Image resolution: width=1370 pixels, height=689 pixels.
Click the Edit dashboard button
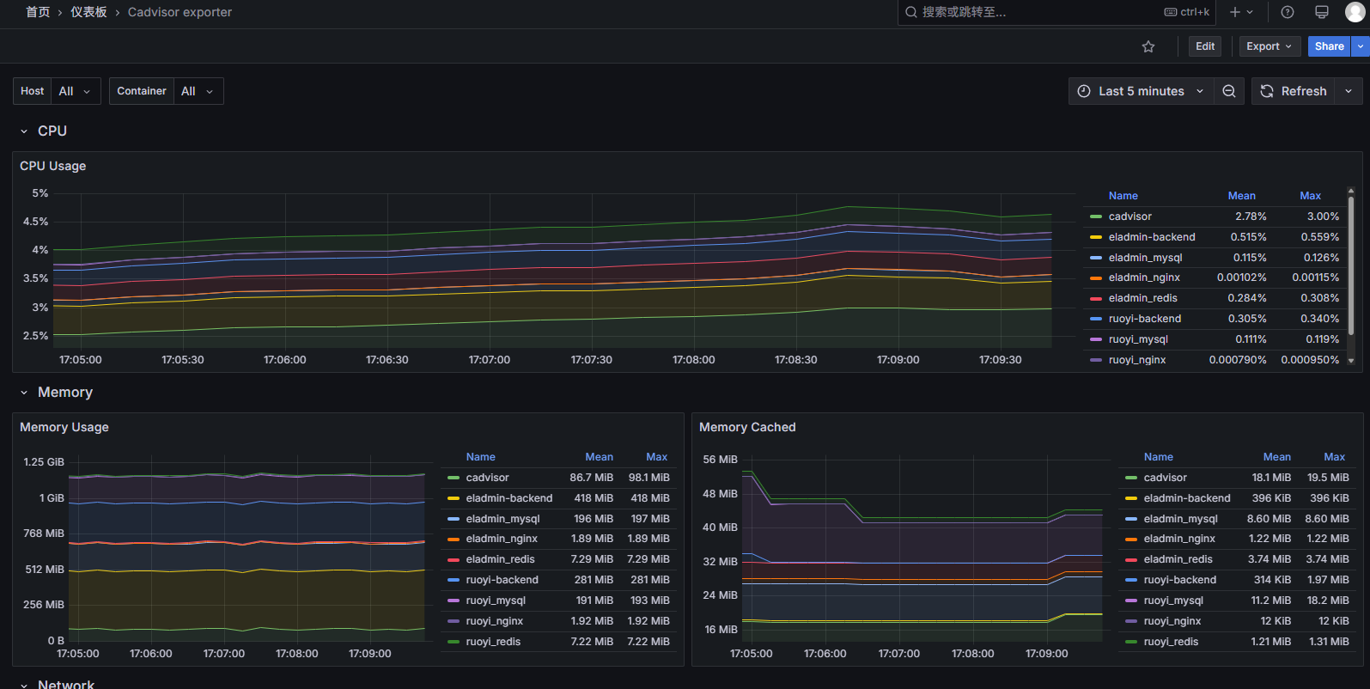1205,46
